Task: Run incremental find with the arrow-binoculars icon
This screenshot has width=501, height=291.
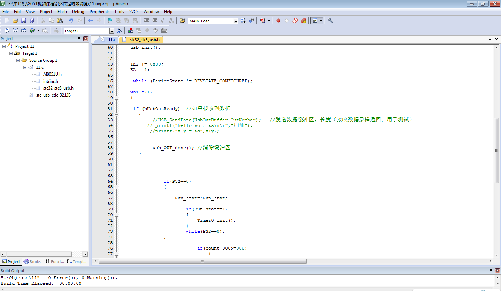Action: (x=252, y=21)
